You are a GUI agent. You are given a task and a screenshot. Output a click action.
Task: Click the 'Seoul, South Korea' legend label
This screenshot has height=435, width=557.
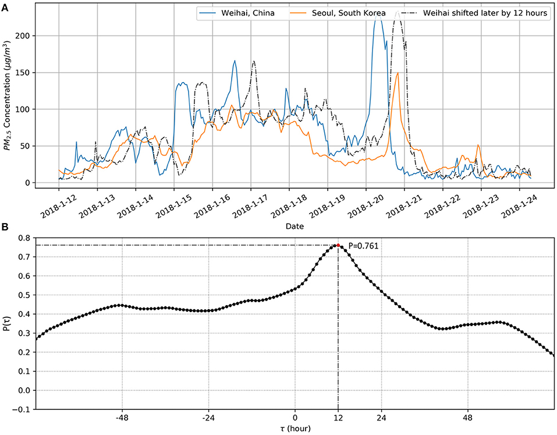[x=349, y=13]
